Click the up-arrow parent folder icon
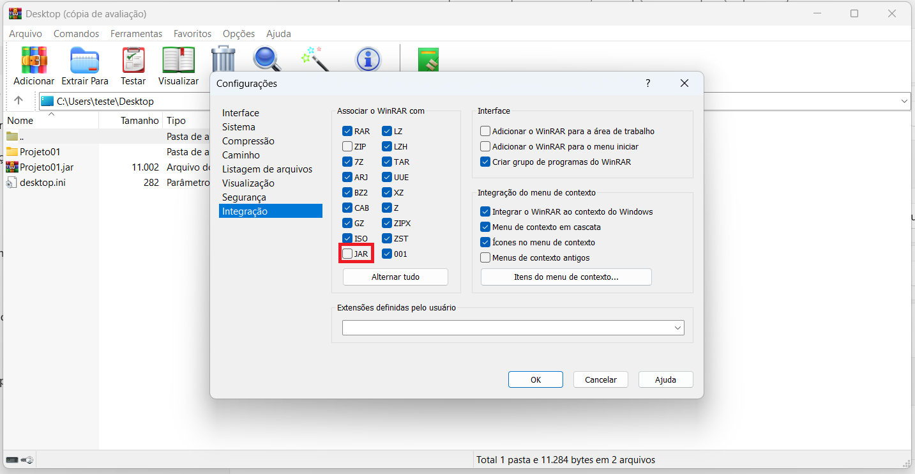Viewport: 915px width, 474px height. pos(19,101)
